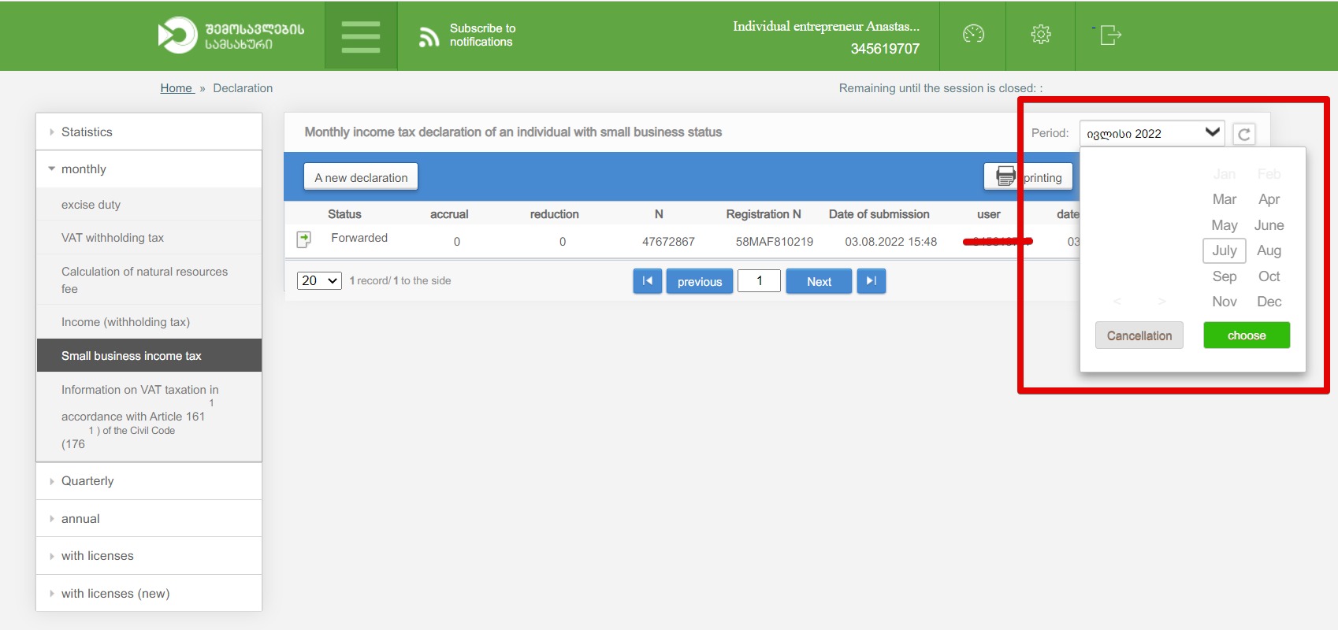Viewport: 1338px width, 630px height.
Task: Click Cancellation in the month picker
Action: tap(1139, 335)
